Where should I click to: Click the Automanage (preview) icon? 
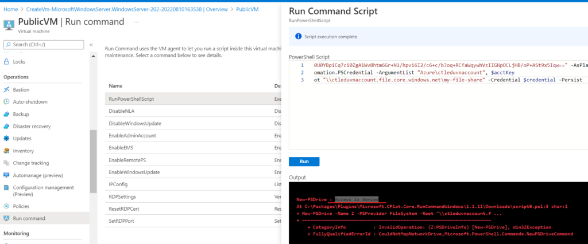click(6, 175)
